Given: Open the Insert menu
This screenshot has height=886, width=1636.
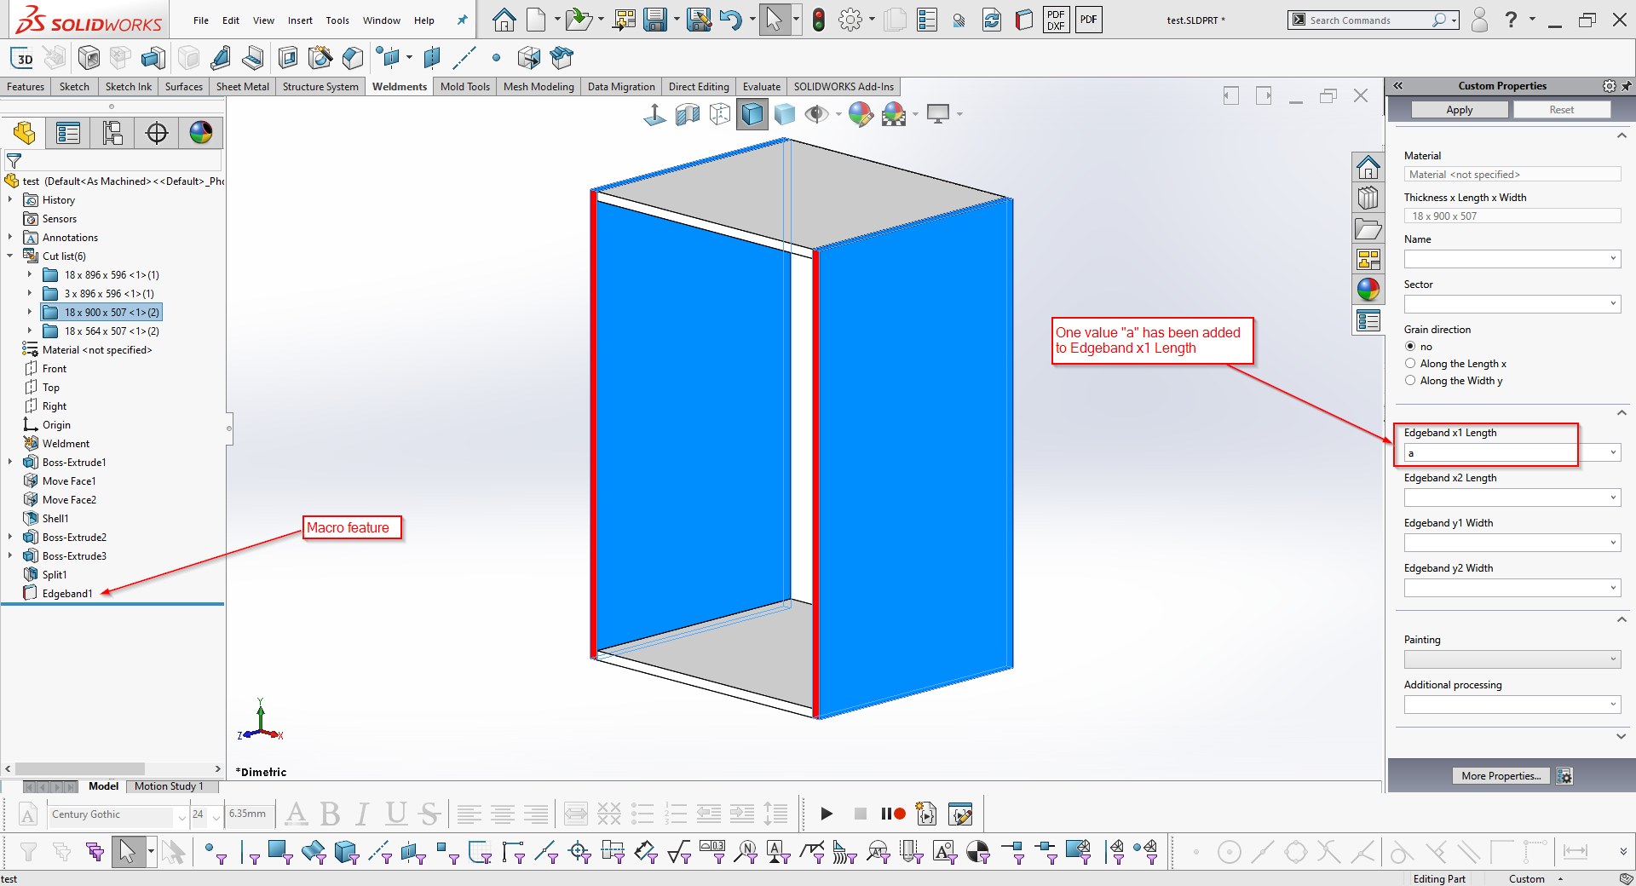Looking at the screenshot, I should (x=300, y=20).
